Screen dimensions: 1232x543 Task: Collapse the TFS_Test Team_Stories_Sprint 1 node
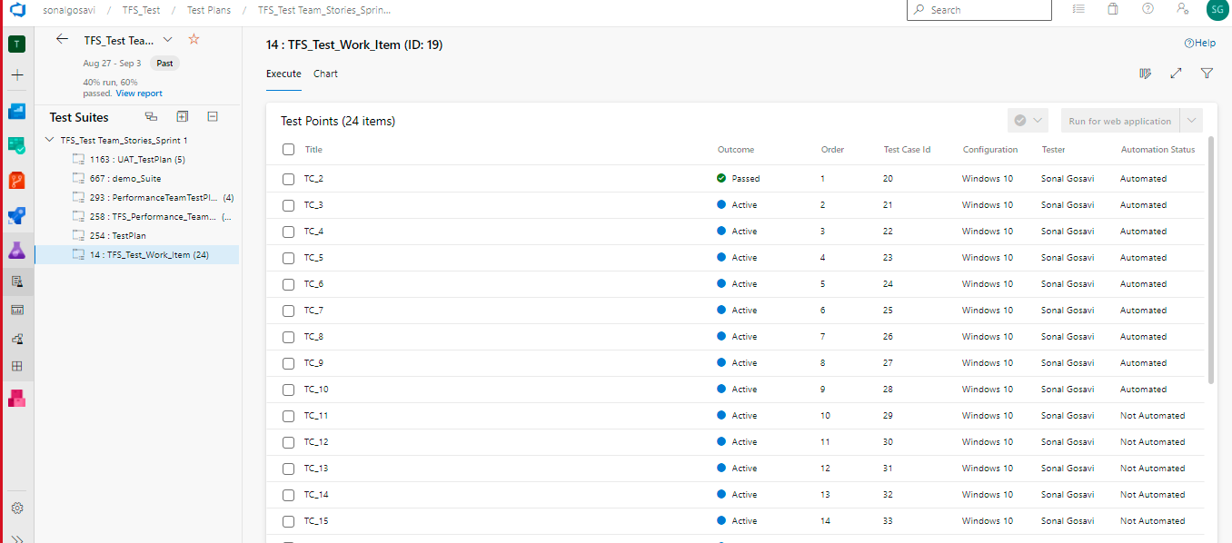pyautogui.click(x=50, y=140)
